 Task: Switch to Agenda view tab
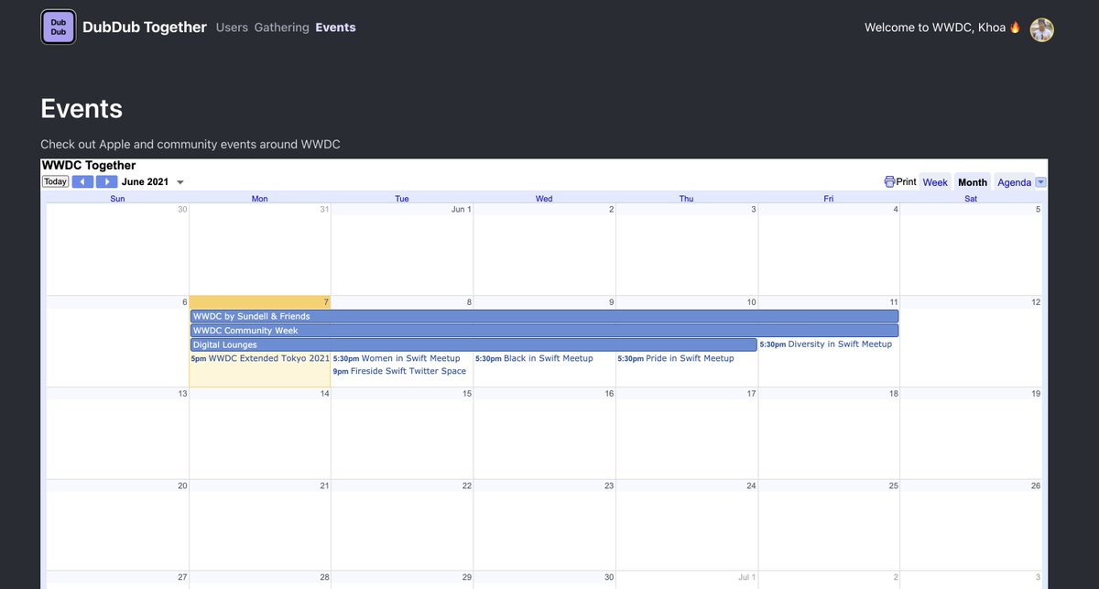tap(1014, 181)
